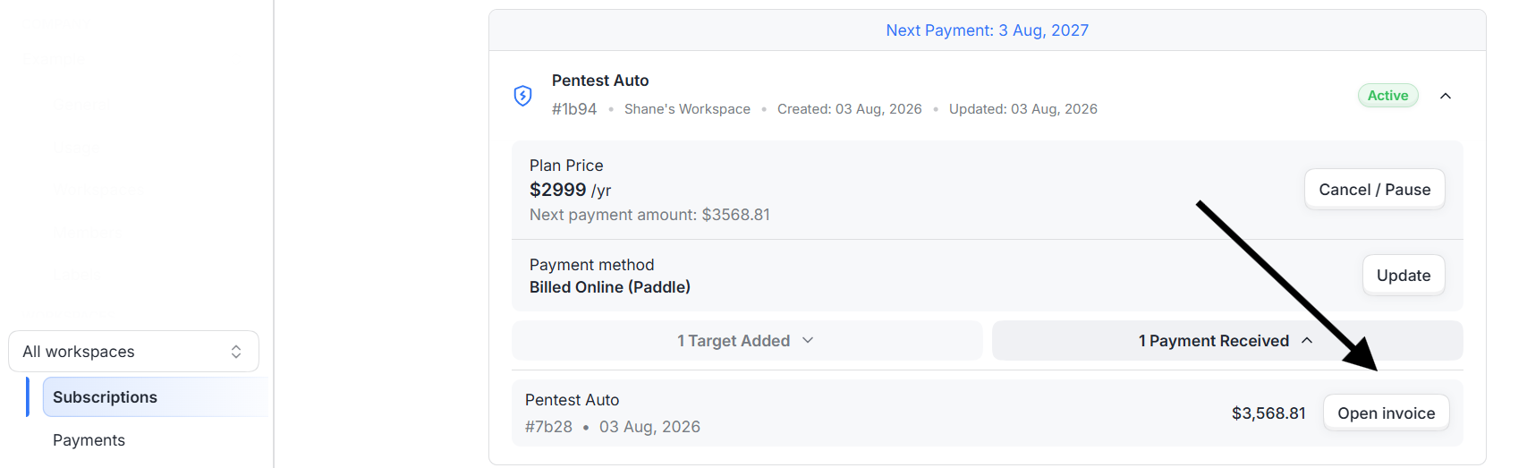Image resolution: width=1527 pixels, height=468 pixels.
Task: Select Subscriptions in the sidebar
Action: pos(155,397)
